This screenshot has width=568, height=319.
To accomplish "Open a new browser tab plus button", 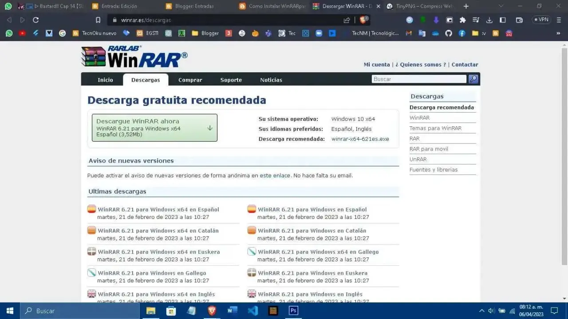I will pyautogui.click(x=466, y=6).
